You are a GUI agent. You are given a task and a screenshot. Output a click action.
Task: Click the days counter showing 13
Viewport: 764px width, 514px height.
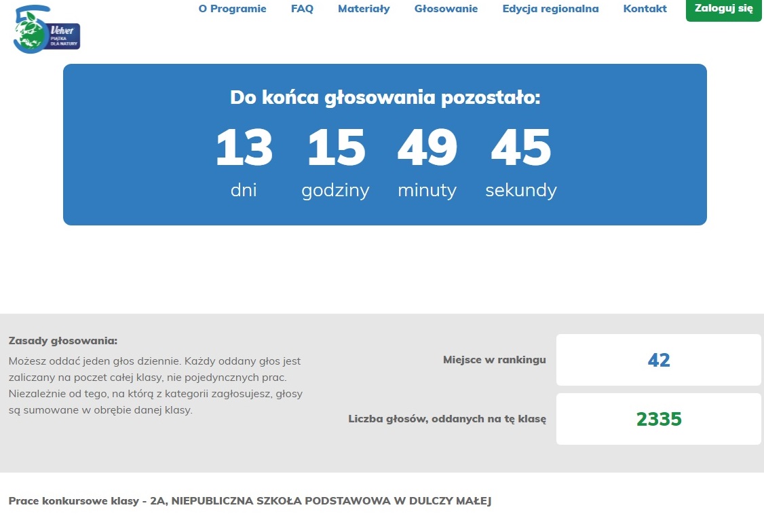244,147
